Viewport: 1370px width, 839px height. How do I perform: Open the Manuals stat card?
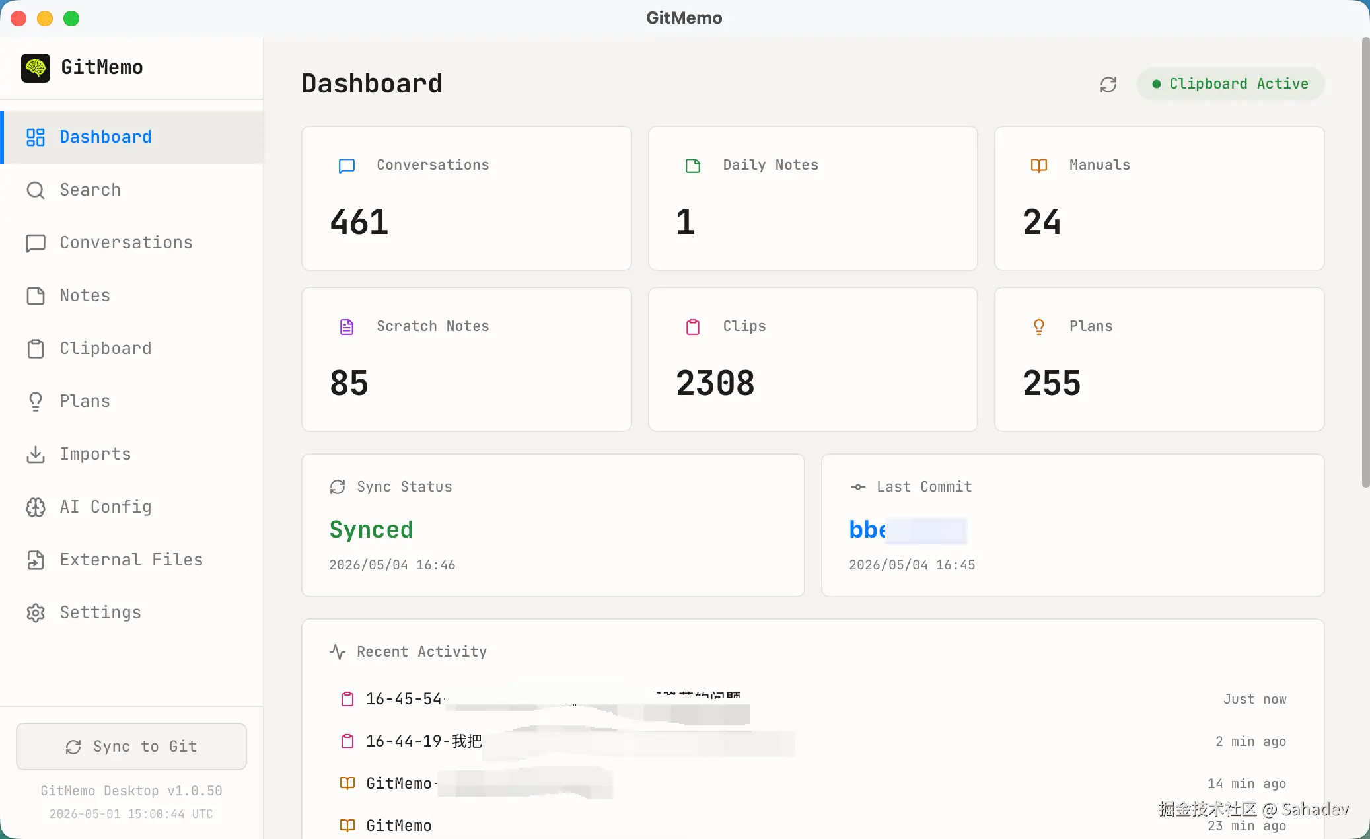click(1159, 198)
